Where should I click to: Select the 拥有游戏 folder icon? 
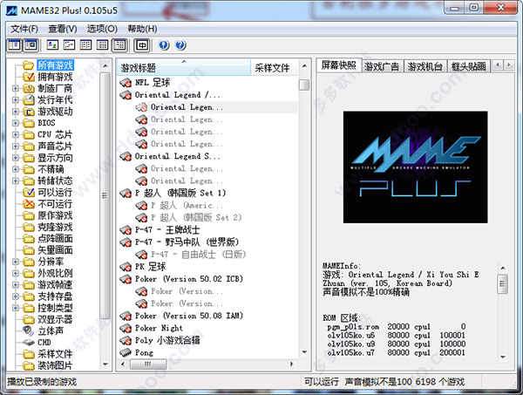[29, 77]
